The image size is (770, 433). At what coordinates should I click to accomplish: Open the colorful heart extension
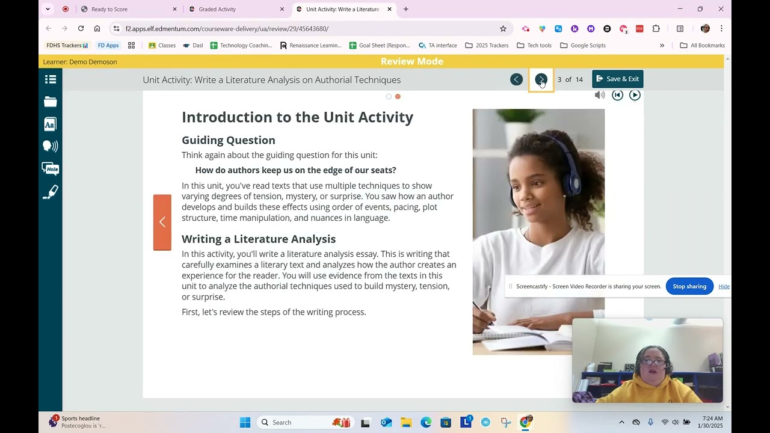pyautogui.click(x=542, y=28)
